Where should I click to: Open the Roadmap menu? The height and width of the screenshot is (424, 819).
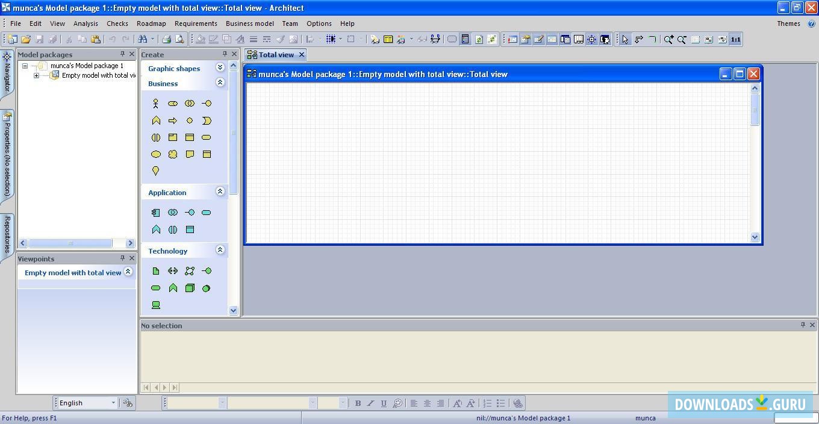click(x=151, y=23)
